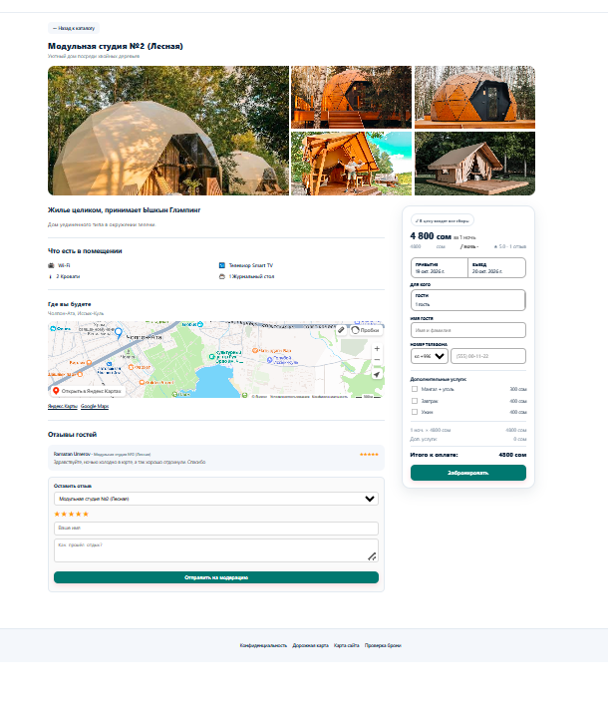Viewport: 608px width, 717px height.
Task: Toggle the 'Пробки' traffic layer on map
Action: click(365, 330)
